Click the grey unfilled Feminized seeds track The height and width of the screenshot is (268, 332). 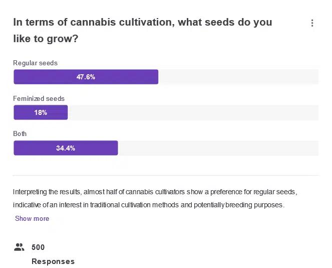(x=193, y=112)
